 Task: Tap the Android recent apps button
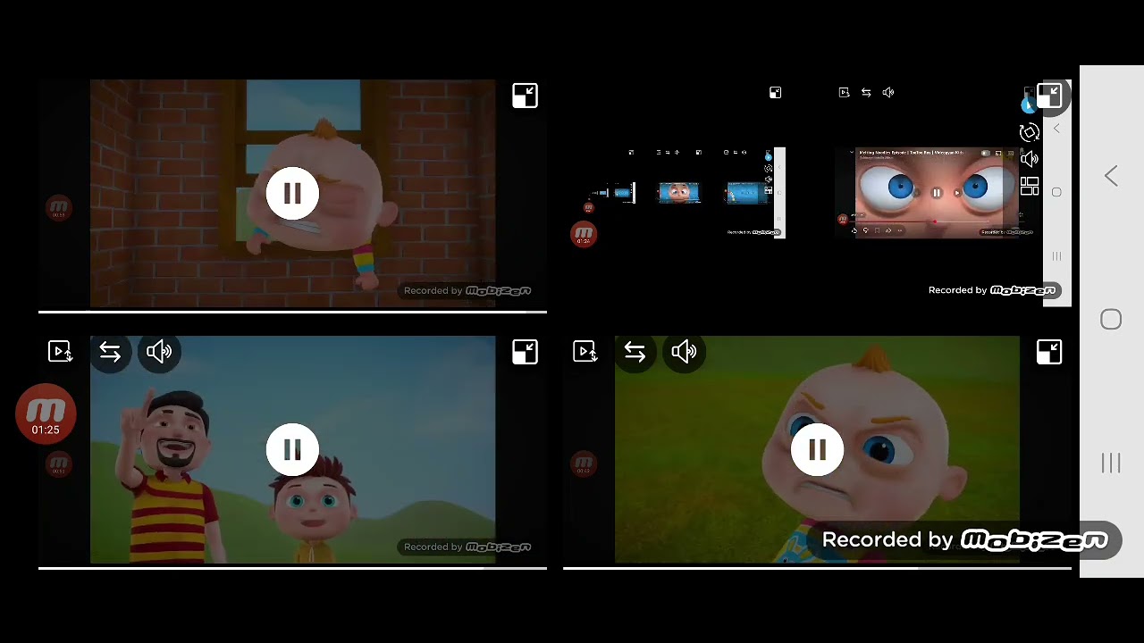click(1111, 463)
